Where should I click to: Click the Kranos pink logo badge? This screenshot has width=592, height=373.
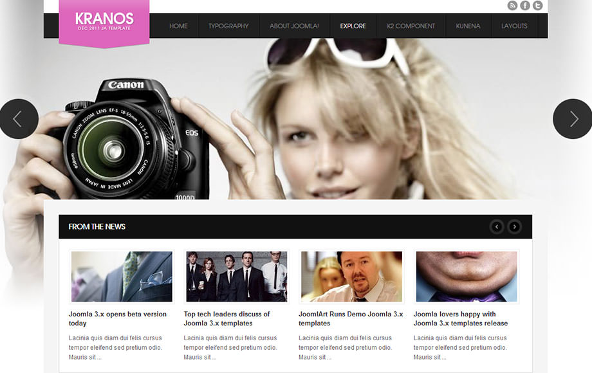tap(104, 22)
